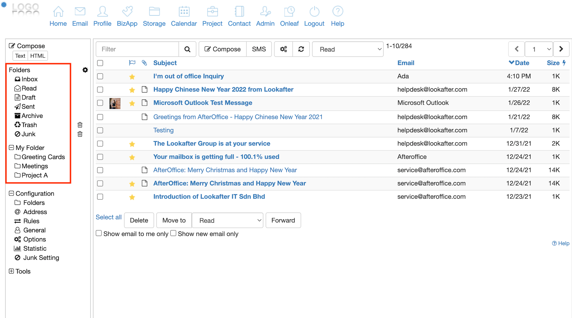Open the Folders gear settings icon
The height and width of the screenshot is (318, 572).
(85, 70)
